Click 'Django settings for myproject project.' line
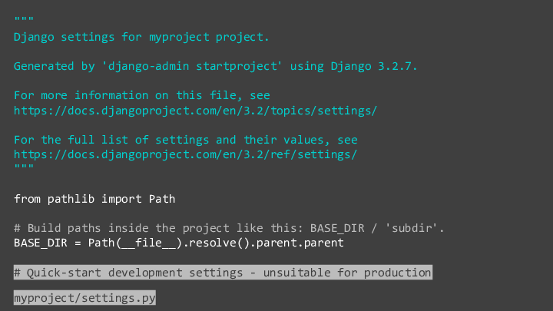 coord(141,37)
